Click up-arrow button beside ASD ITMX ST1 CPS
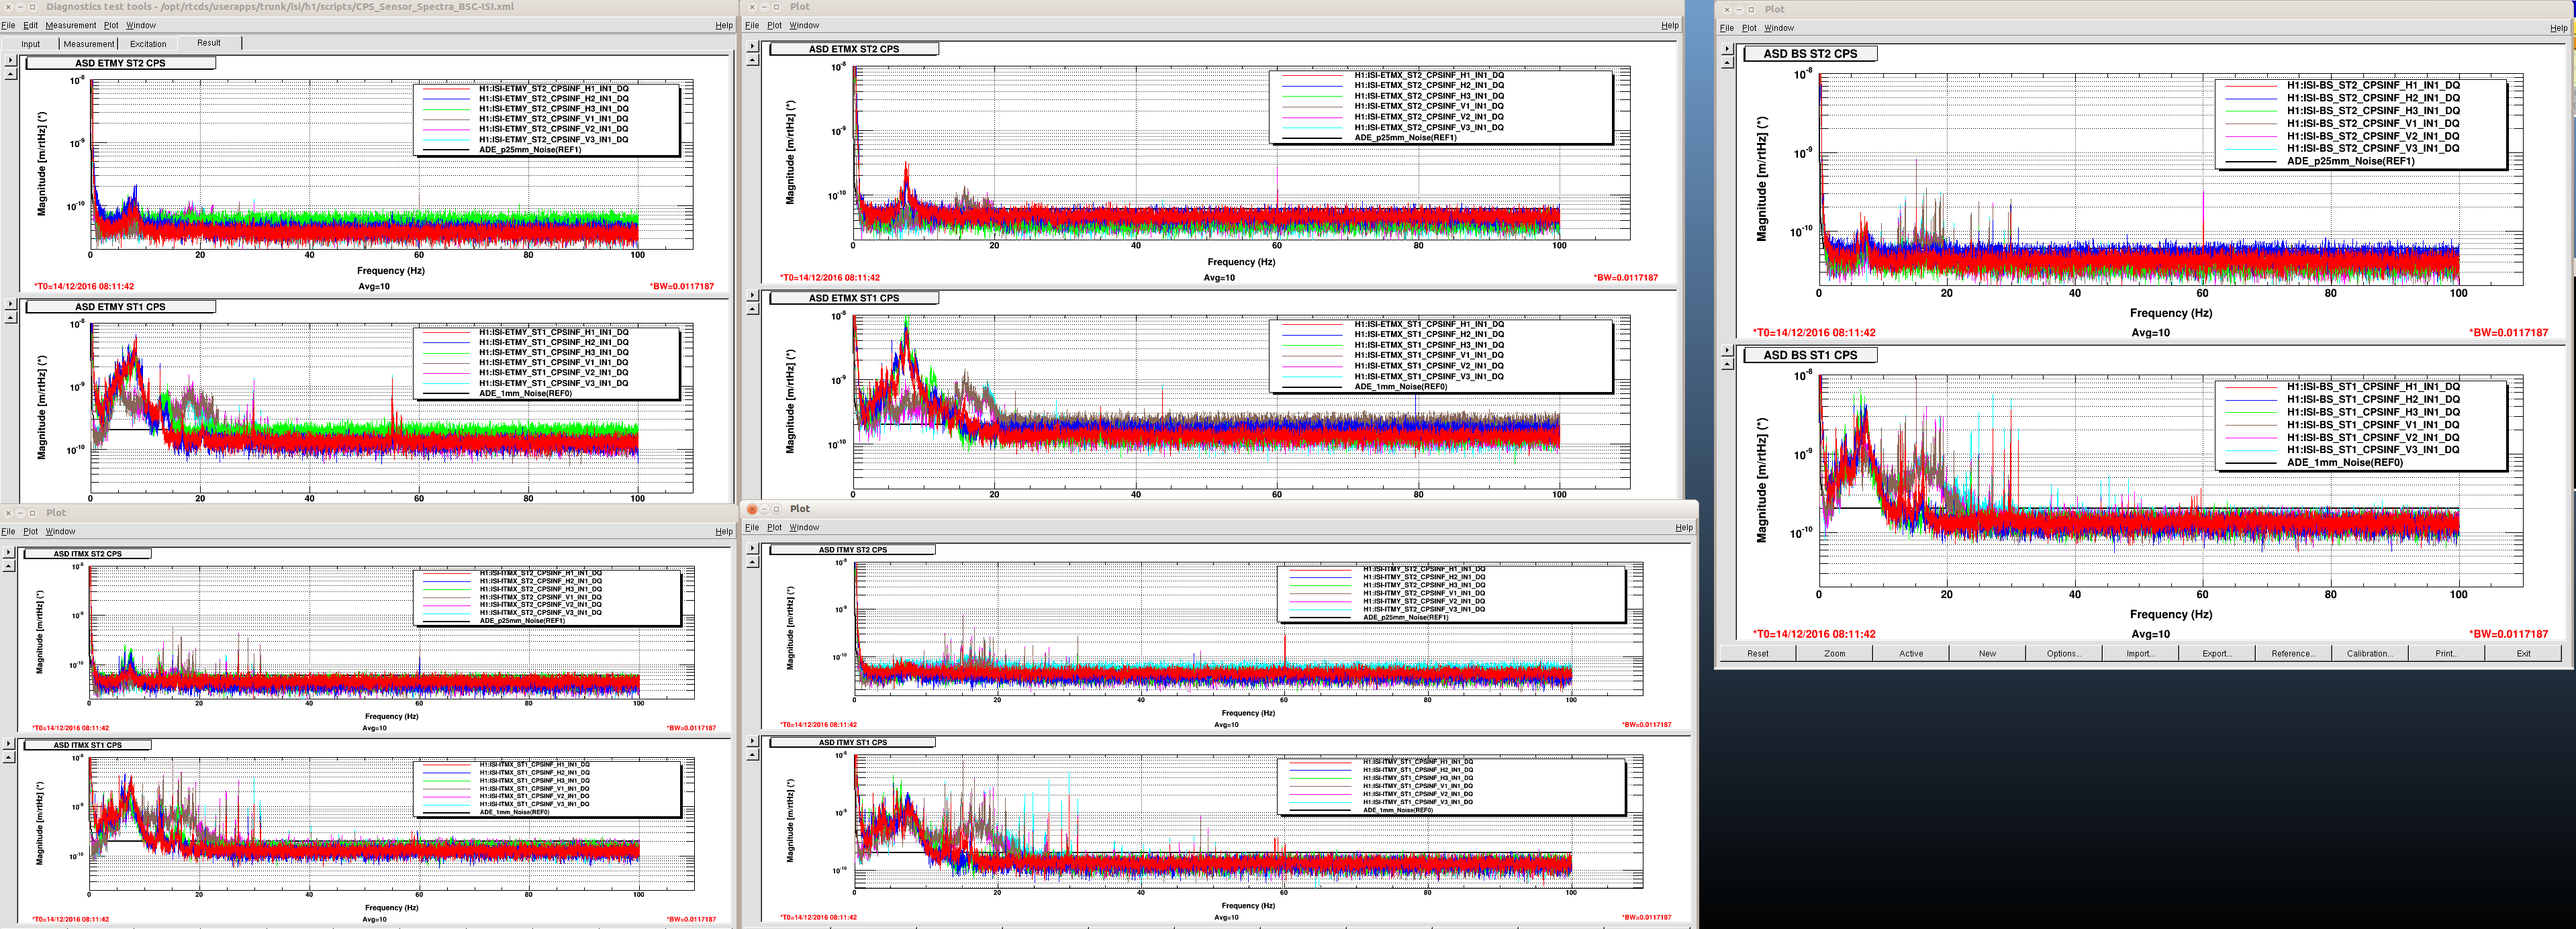This screenshot has width=2576, height=929. pyautogui.click(x=9, y=757)
